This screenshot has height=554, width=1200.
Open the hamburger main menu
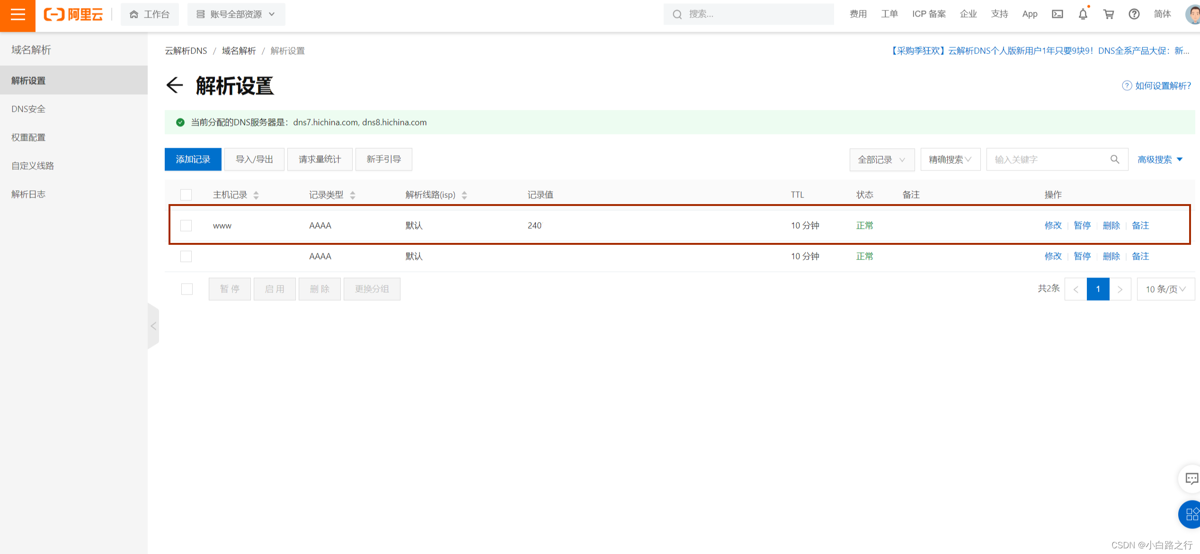[18, 15]
